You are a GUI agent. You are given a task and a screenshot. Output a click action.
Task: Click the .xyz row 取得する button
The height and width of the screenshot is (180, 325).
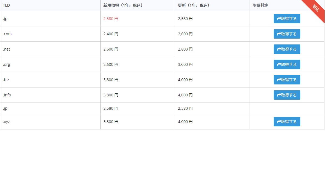287,122
